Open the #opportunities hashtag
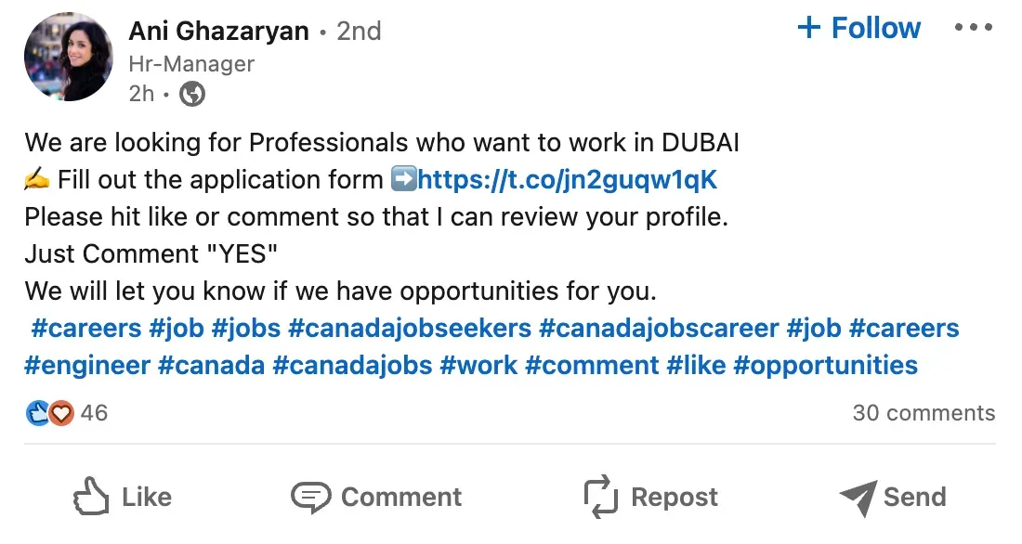1022x544 pixels. coord(825,365)
